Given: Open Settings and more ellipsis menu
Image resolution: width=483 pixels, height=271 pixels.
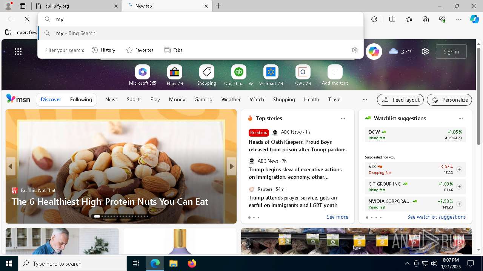Looking at the screenshot, I should tap(459, 19).
